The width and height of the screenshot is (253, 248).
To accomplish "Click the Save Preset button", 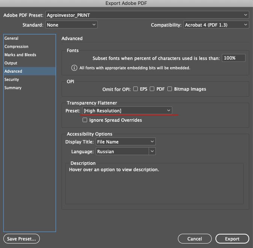I will click(21, 239).
